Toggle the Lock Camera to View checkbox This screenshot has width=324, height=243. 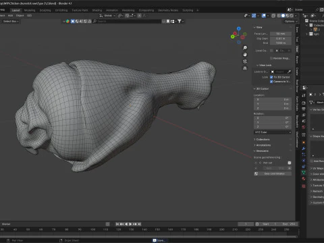271,82
